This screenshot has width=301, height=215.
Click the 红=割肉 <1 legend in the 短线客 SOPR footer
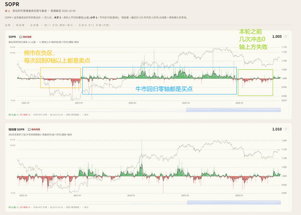point(25,207)
